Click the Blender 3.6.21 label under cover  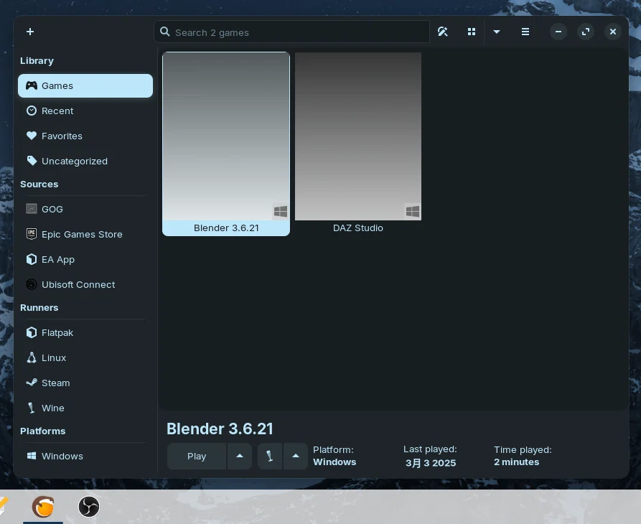pyautogui.click(x=226, y=228)
